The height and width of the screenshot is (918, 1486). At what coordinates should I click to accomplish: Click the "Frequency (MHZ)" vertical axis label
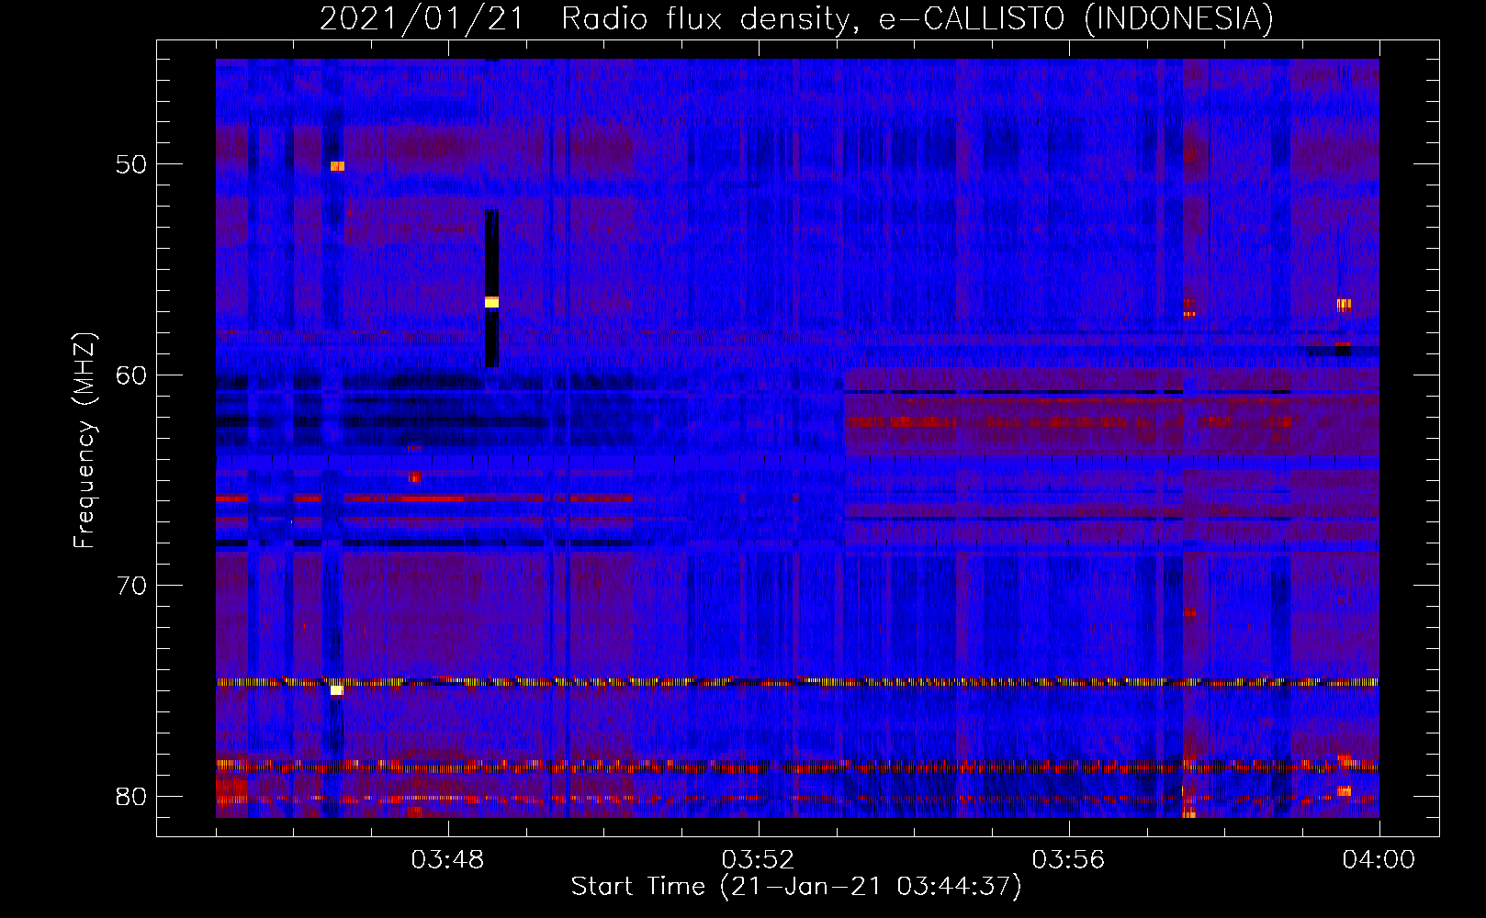(84, 441)
